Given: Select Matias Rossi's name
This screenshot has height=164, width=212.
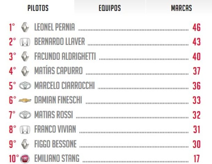Looking at the screenshot, I should click(x=54, y=115).
